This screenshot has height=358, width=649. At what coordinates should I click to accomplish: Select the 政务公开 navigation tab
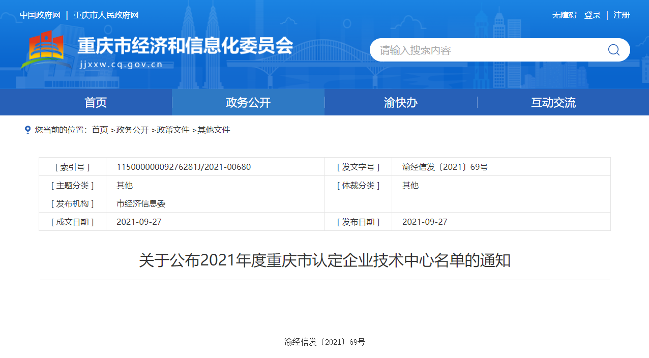pos(248,102)
